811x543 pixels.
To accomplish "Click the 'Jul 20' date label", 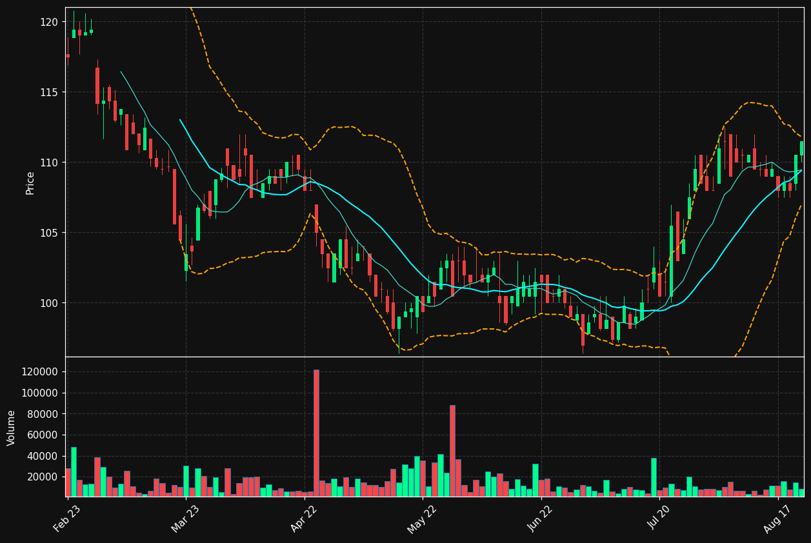I will (x=659, y=517).
